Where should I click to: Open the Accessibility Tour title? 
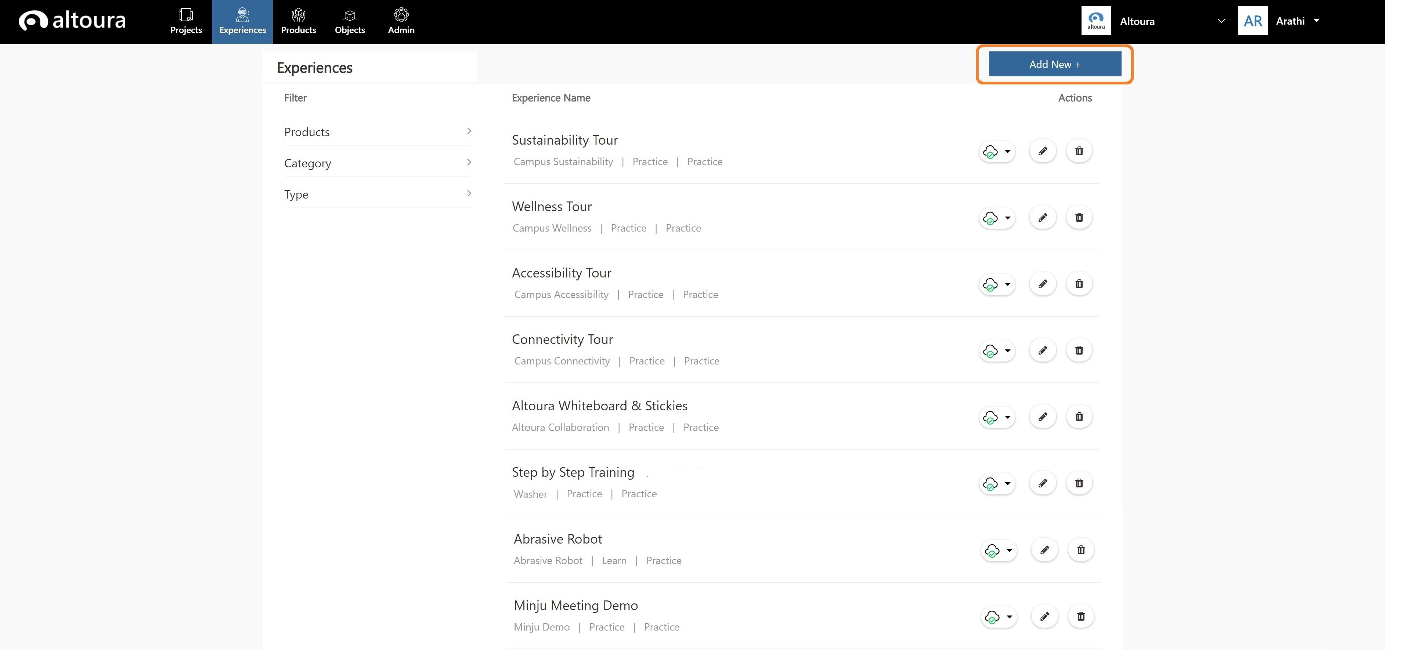[x=562, y=273]
